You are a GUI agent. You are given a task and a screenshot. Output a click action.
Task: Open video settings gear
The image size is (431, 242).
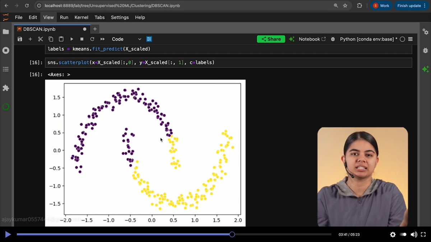click(x=393, y=234)
